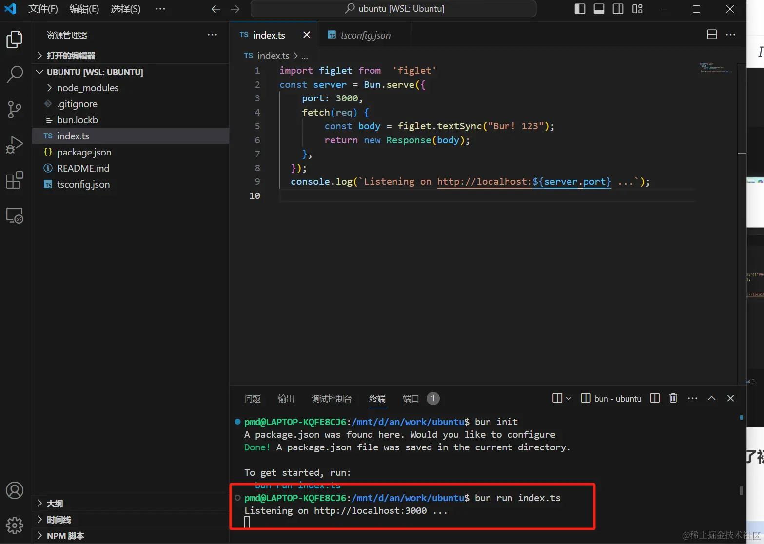Viewport: 764px width, 544px height.
Task: Go back with the left navigation arrow
Action: 216,9
